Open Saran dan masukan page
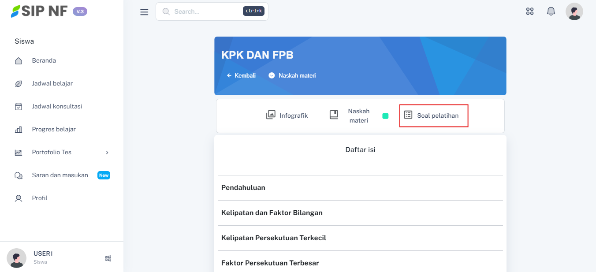The image size is (596, 272). 60,175
